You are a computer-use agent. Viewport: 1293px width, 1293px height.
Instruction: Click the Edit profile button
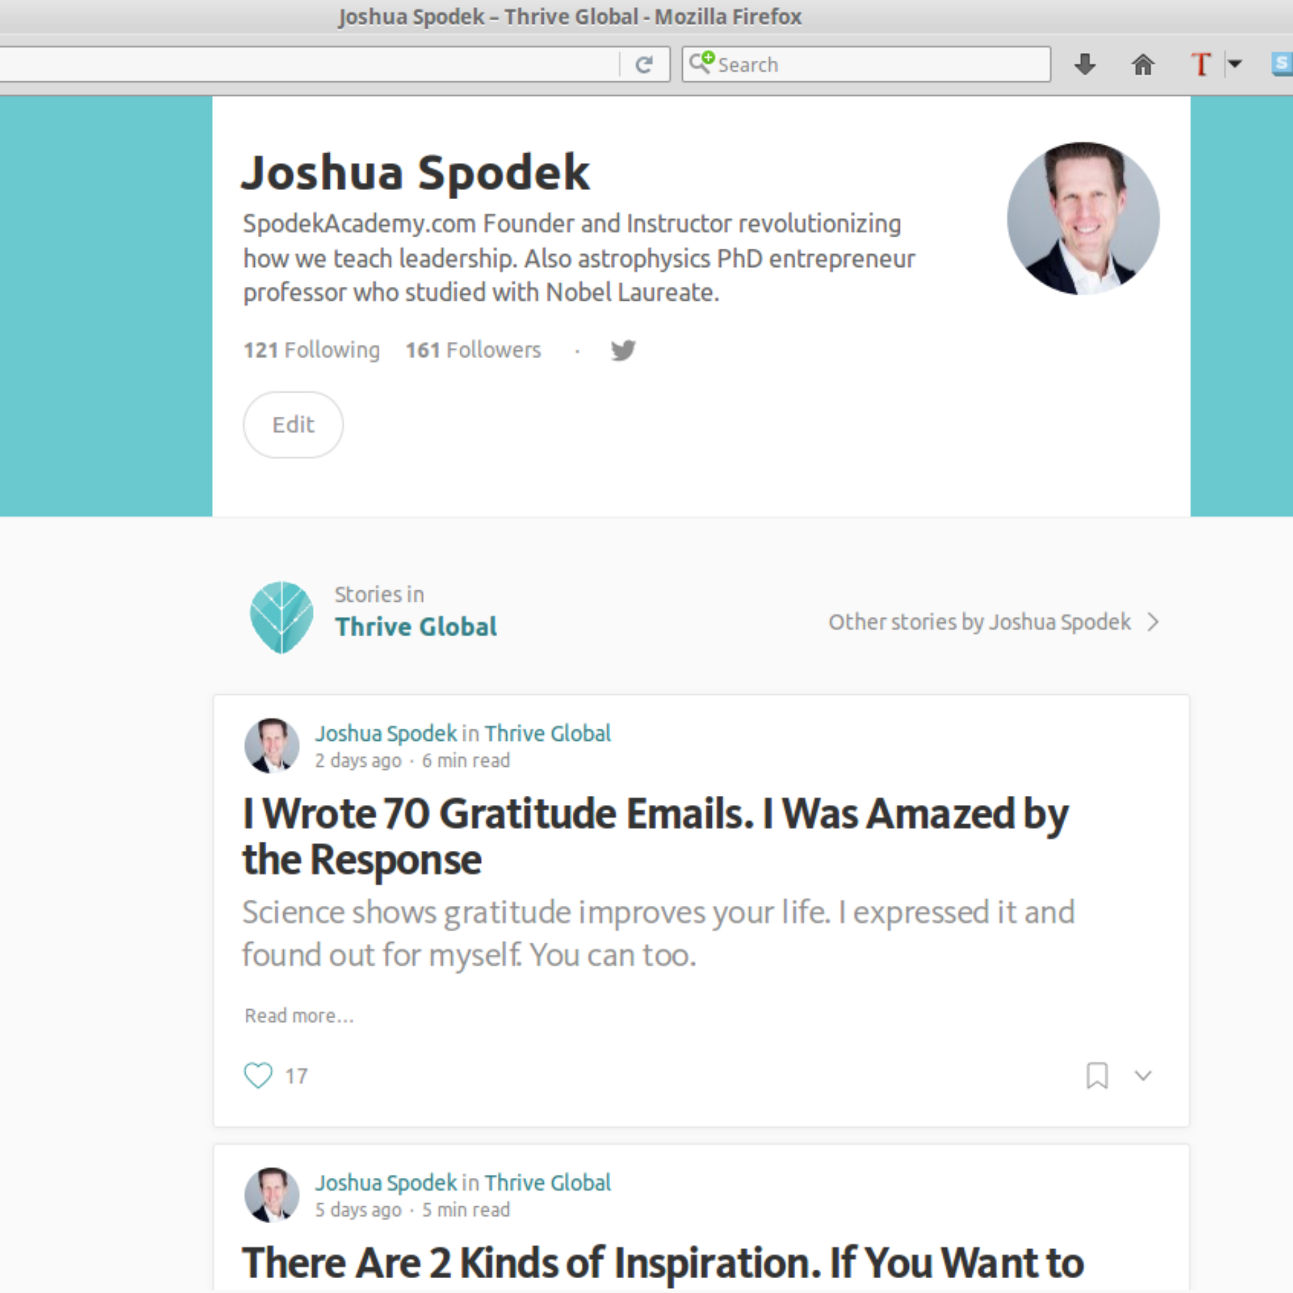[293, 425]
